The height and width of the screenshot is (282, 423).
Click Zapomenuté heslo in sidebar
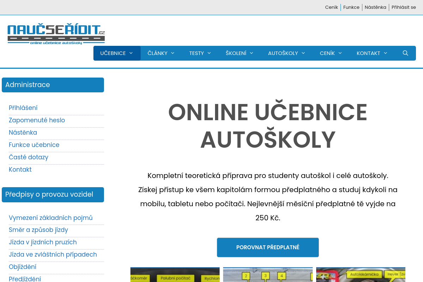pos(37,120)
